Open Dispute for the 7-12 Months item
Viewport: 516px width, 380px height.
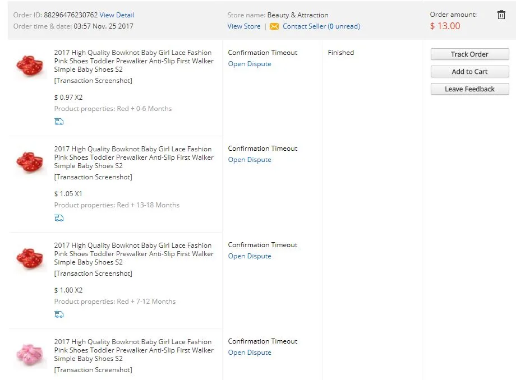click(x=250, y=256)
